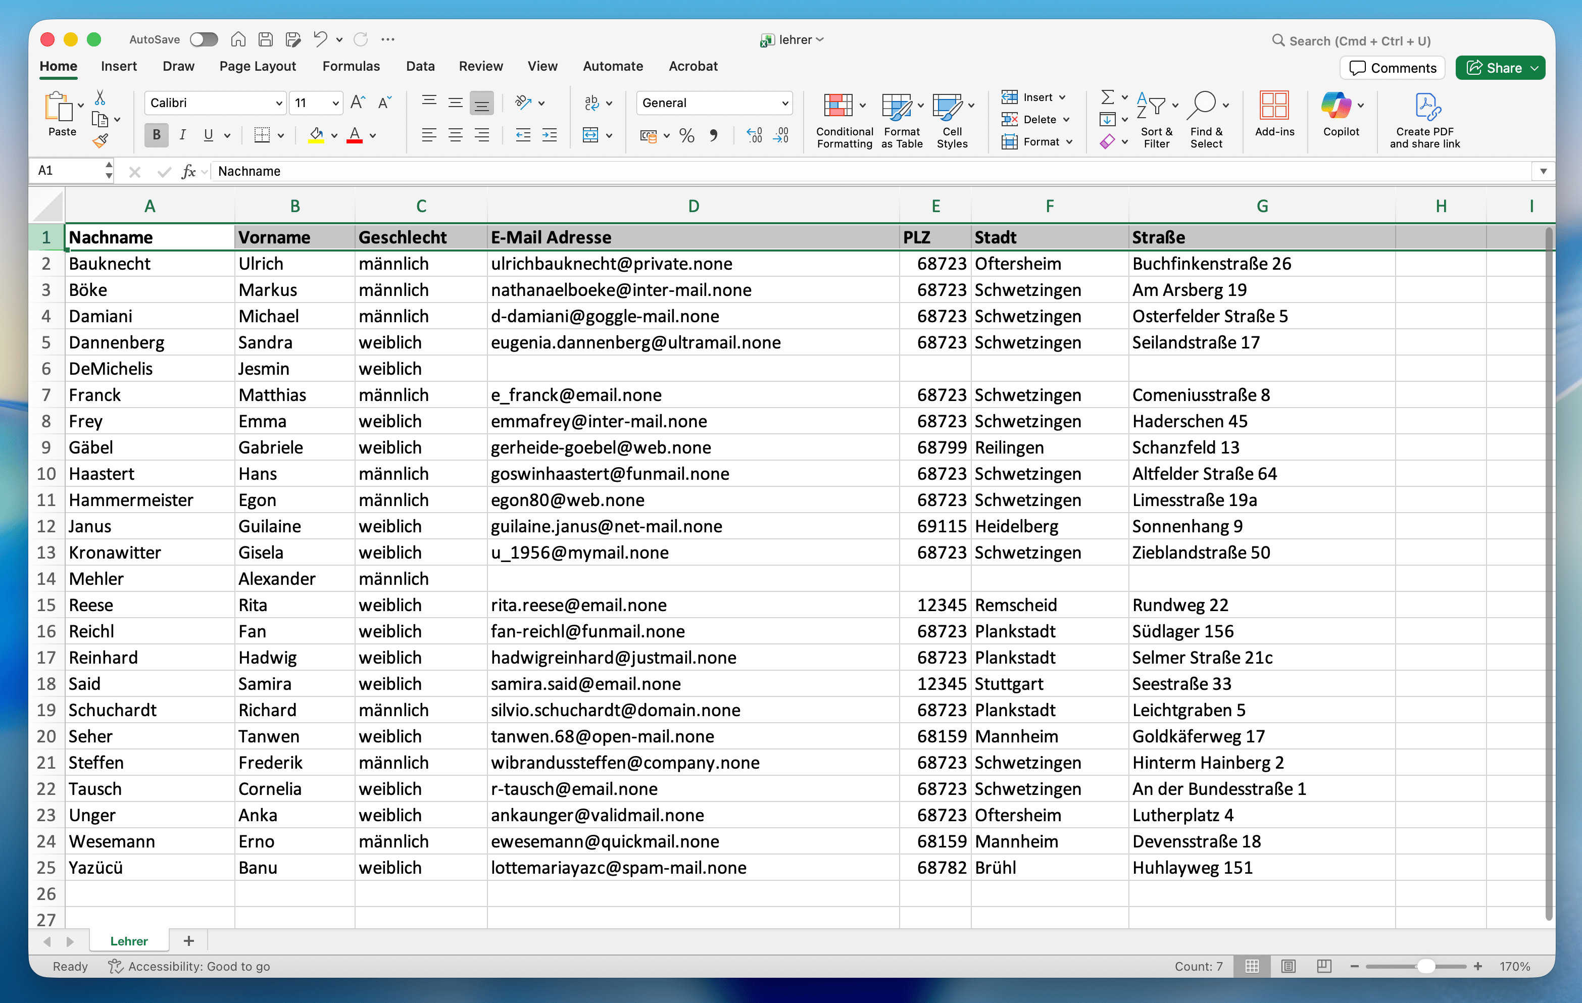
Task: Click the Format Painter brush icon
Action: point(100,140)
